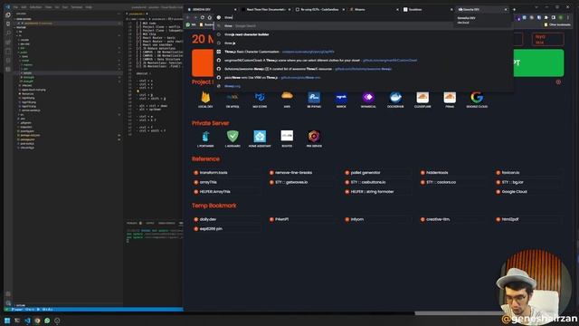Switch to the CodeSandbox browser tab
This screenshot has width=579, height=326.
[319, 9]
